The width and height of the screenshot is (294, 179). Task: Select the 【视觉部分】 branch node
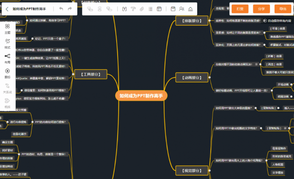192,170
